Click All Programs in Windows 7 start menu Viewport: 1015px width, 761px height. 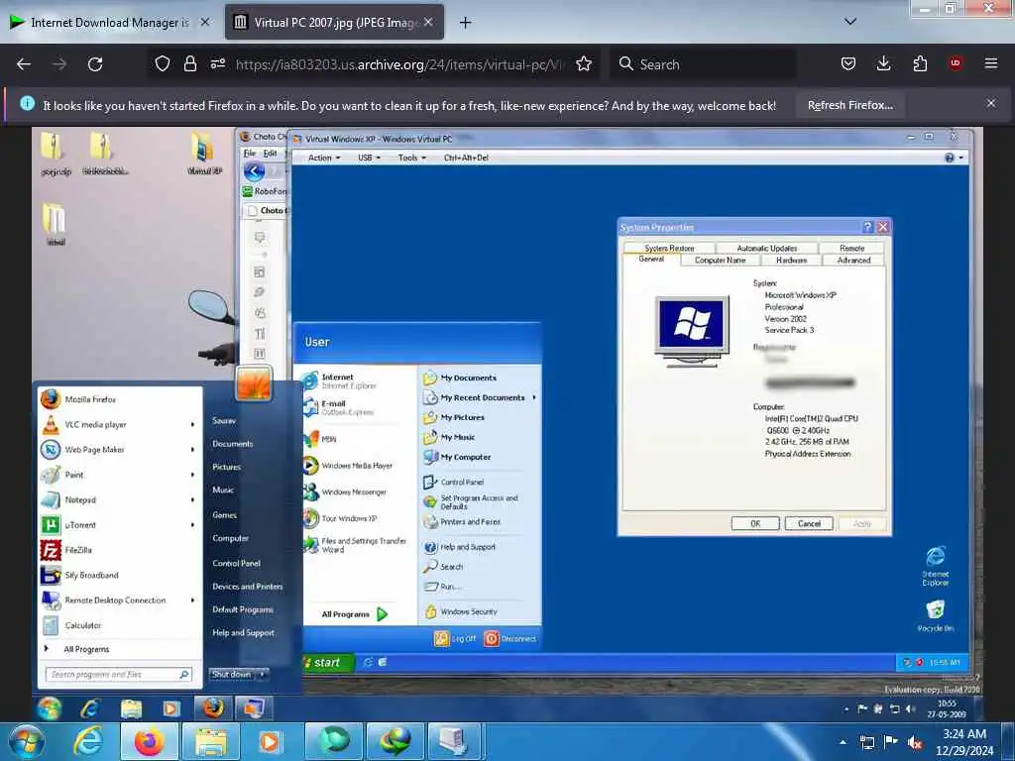(x=86, y=649)
